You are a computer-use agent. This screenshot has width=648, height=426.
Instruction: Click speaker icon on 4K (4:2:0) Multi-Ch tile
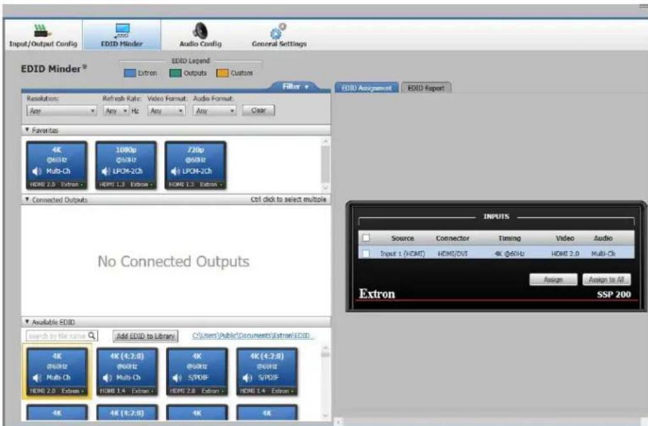pyautogui.click(x=107, y=378)
